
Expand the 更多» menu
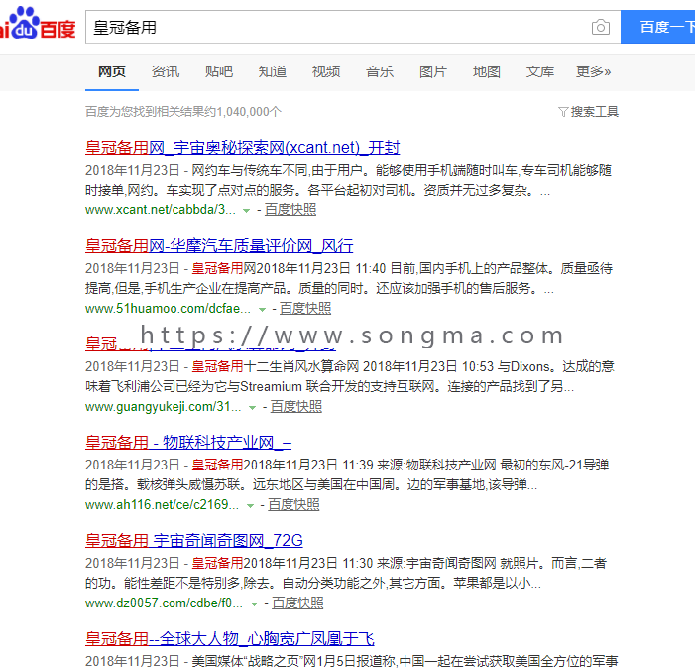pos(593,71)
